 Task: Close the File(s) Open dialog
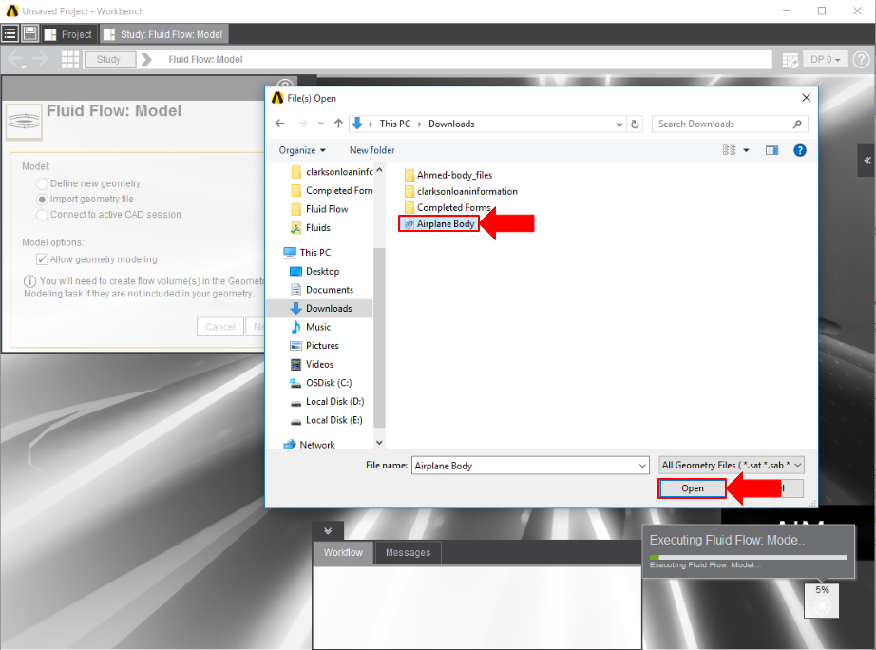click(x=806, y=98)
